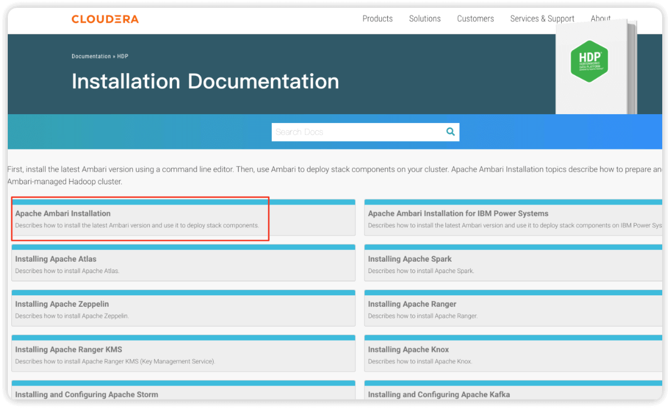Viewport: 670px width, 408px height.
Task: Open Installing and Configuring Apache Kafka
Action: pos(513,390)
